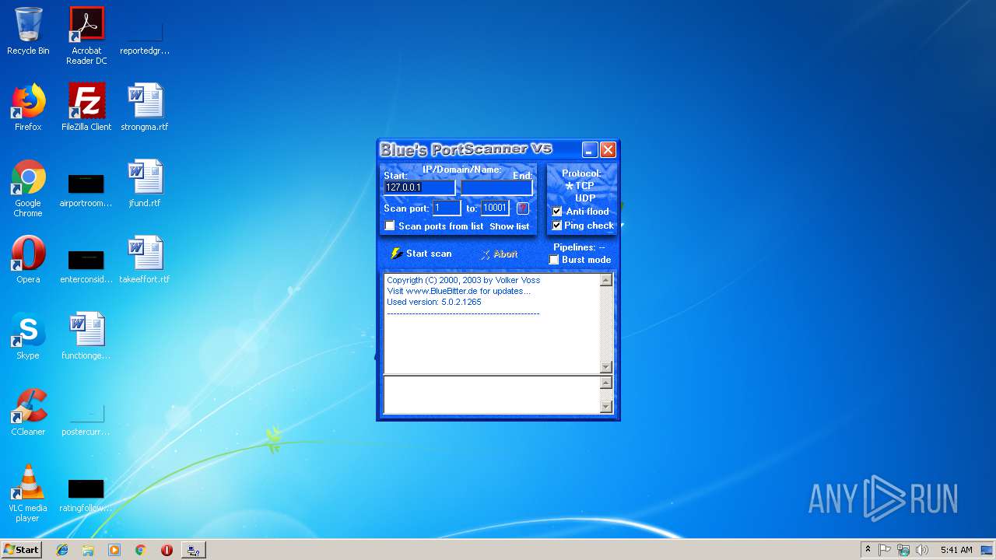Disable the Anti flood checkbox
Viewport: 996px width, 560px height.
[x=556, y=212]
